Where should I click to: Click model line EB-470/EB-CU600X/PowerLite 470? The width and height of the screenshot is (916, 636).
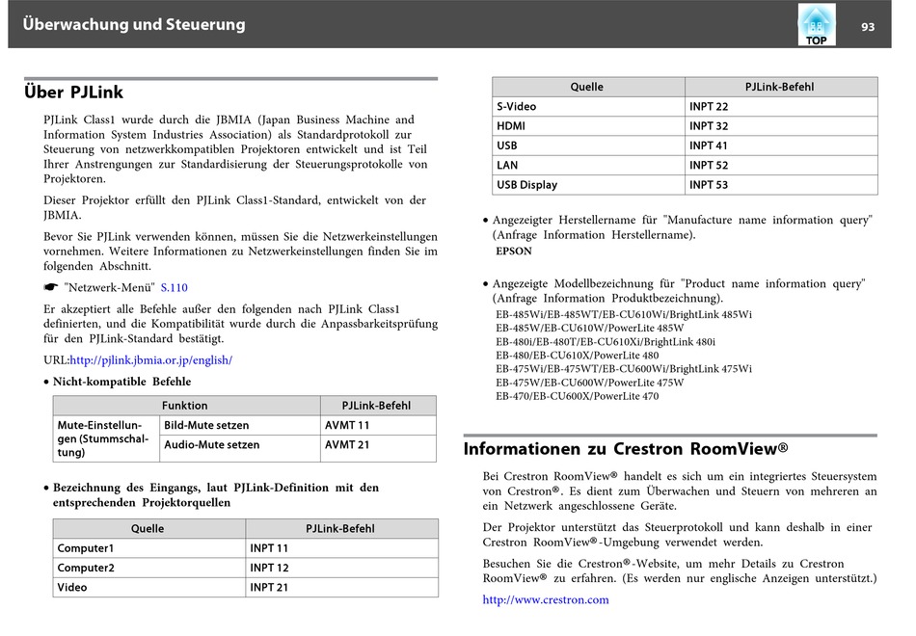click(x=578, y=396)
